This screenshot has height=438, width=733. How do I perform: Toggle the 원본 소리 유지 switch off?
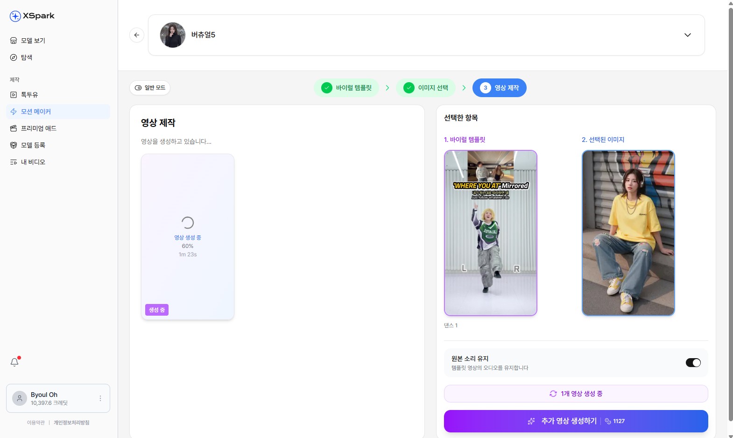tap(693, 363)
